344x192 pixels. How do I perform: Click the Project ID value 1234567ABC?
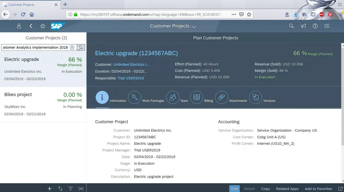145,137
